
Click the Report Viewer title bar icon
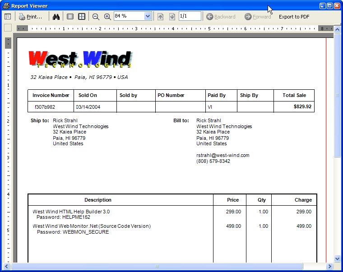6,6
